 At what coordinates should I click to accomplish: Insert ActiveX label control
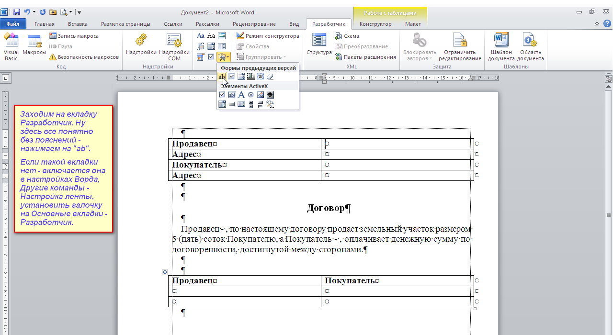(241, 95)
